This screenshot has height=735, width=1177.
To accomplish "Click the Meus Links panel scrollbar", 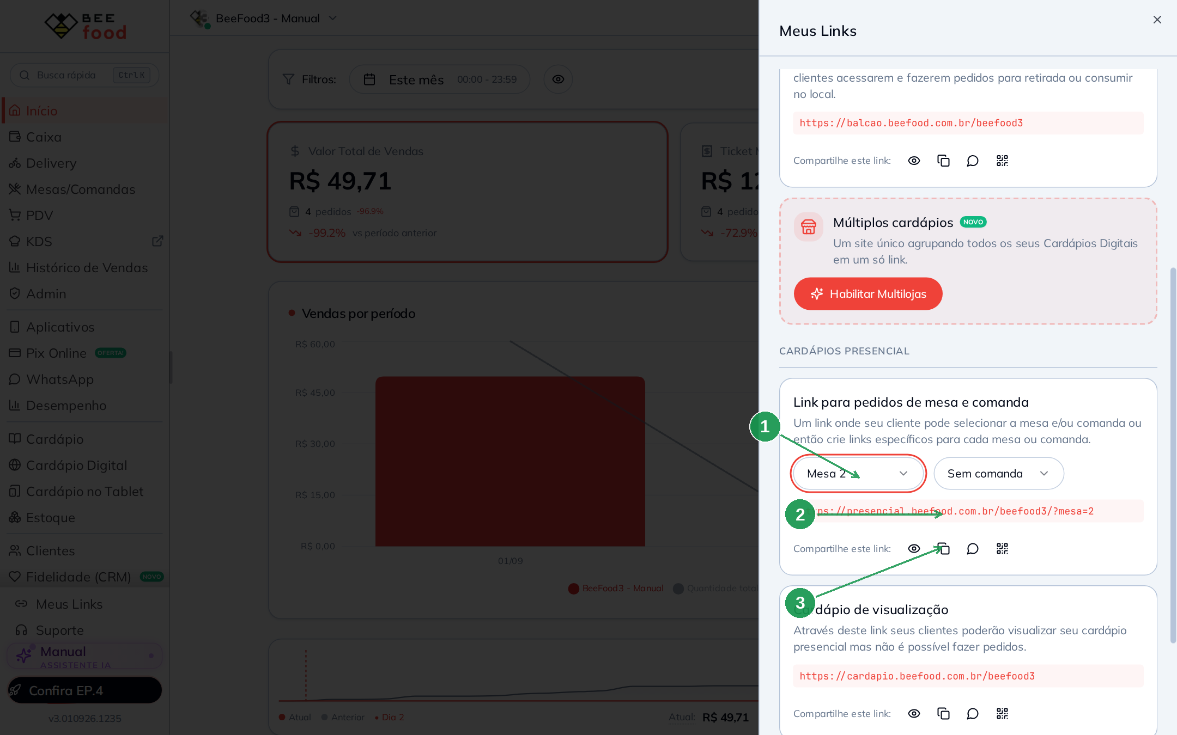I will coord(1173,455).
